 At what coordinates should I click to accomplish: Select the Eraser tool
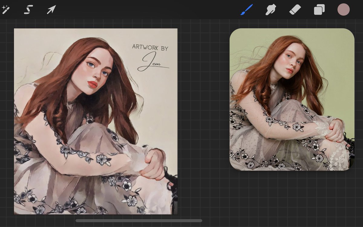click(x=295, y=10)
